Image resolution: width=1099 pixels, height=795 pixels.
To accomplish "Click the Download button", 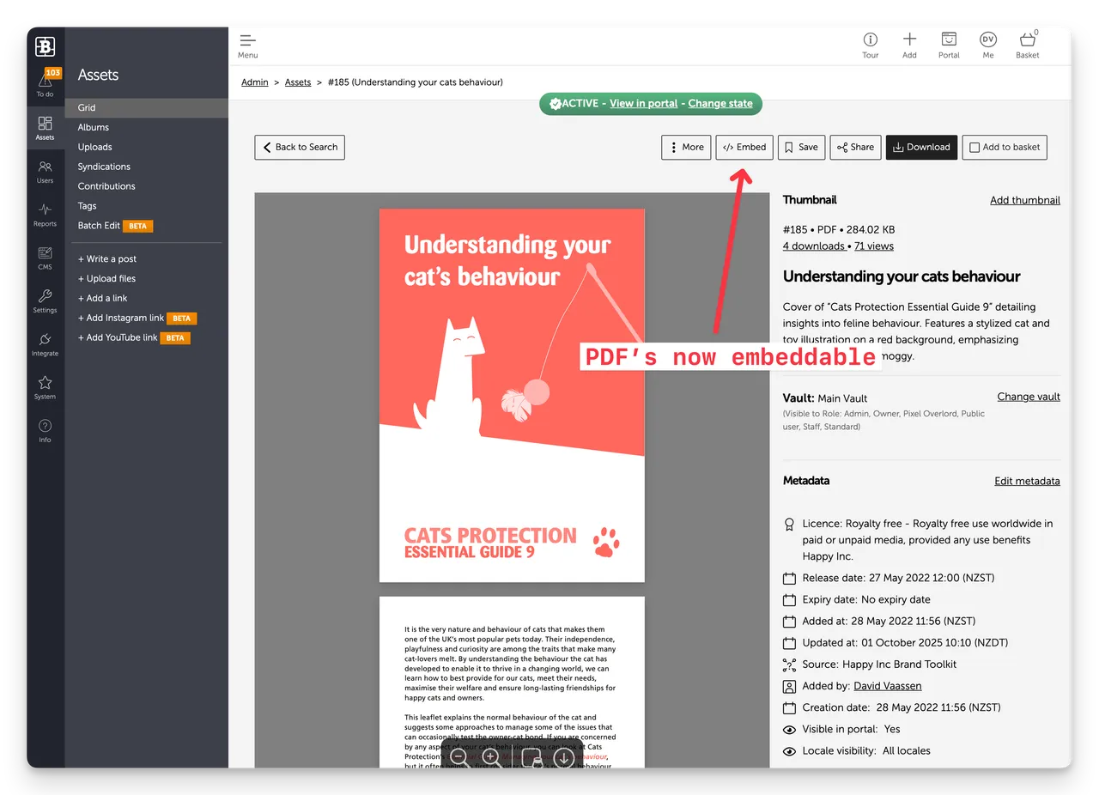I will point(920,148).
